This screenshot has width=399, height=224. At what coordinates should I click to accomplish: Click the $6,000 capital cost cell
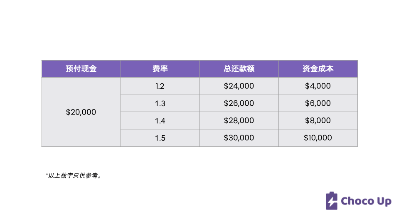point(318,103)
